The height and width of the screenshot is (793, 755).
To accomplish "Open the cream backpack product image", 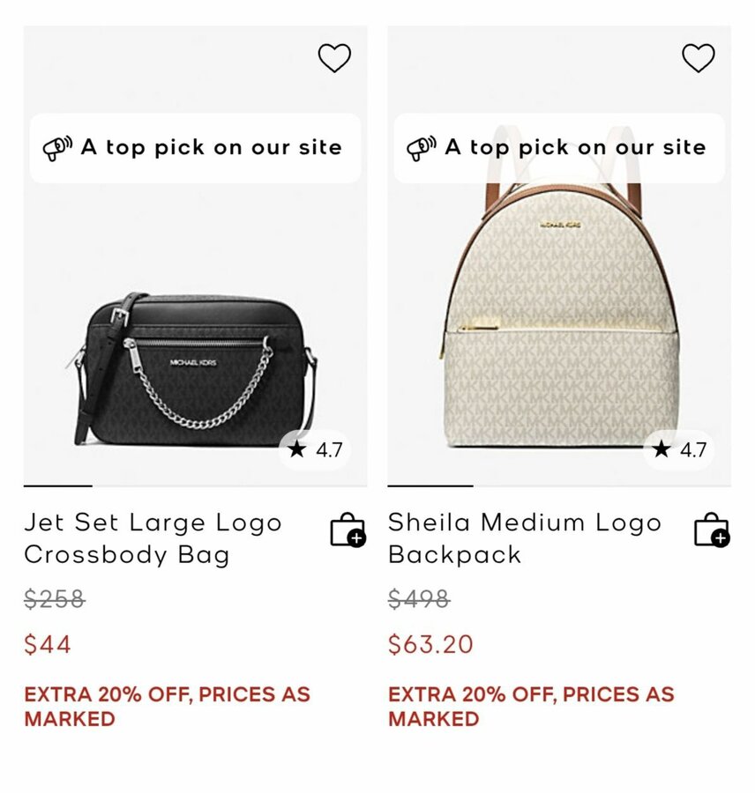I will click(559, 335).
